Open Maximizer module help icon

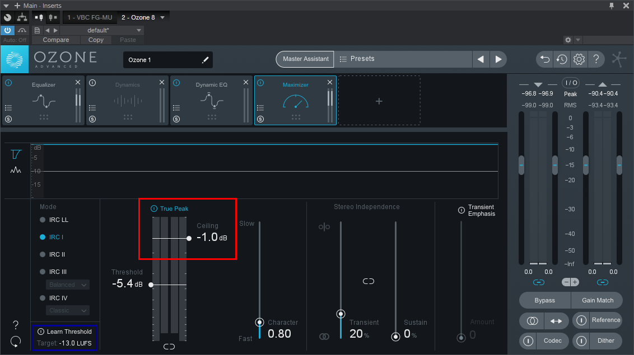point(16,325)
